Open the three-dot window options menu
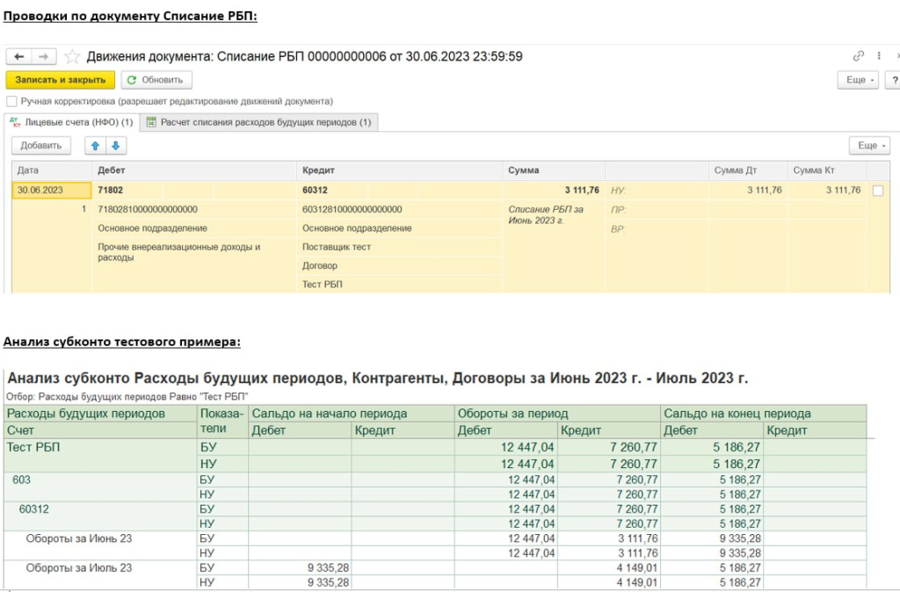This screenshot has width=900, height=592. [x=881, y=56]
